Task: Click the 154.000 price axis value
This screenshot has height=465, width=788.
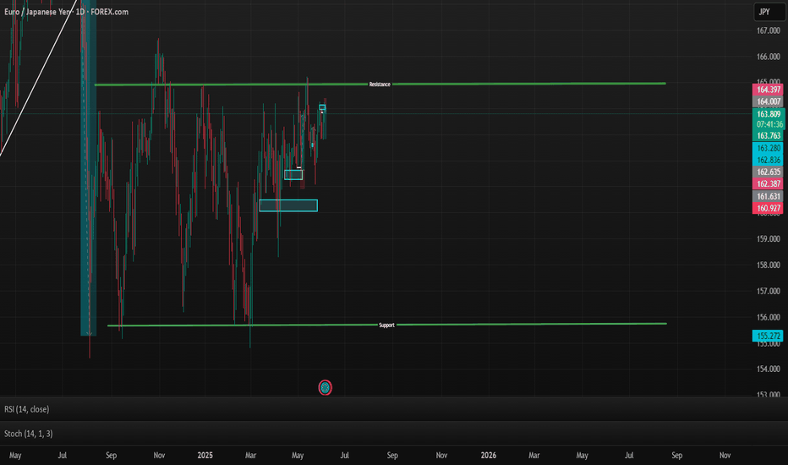Action: tap(769, 369)
